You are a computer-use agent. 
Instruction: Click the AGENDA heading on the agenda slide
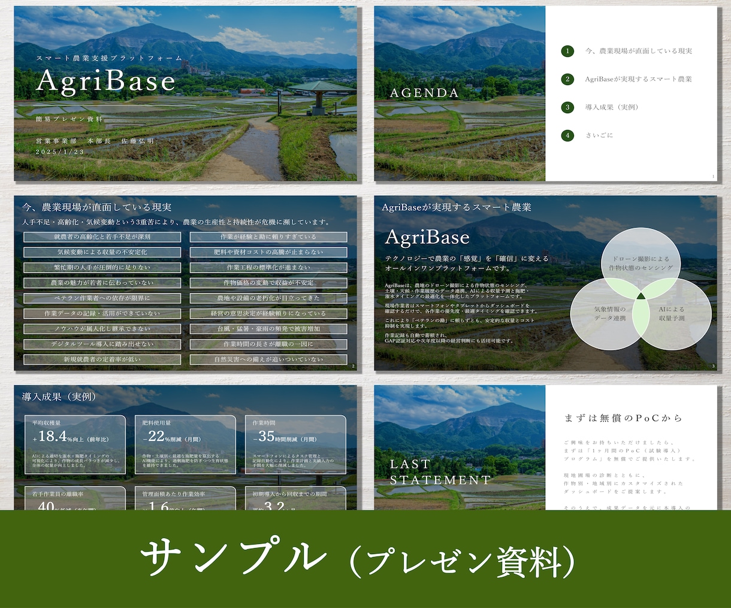pos(424,93)
